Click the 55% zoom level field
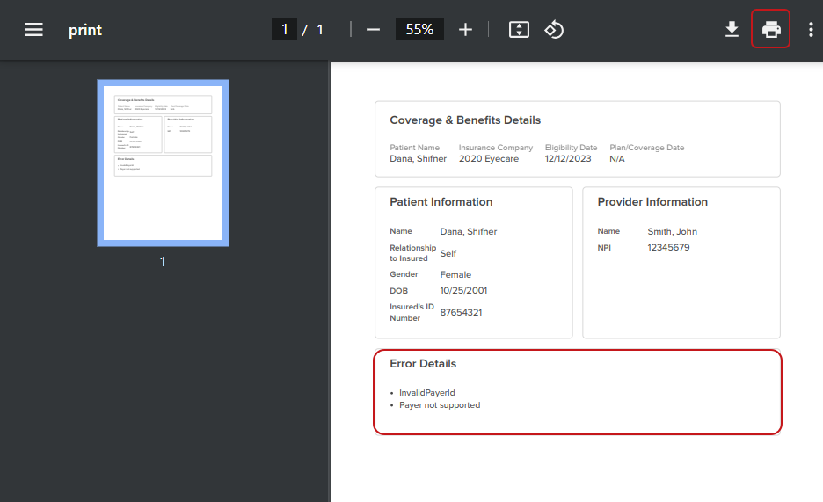This screenshot has height=502, width=823. (x=419, y=30)
